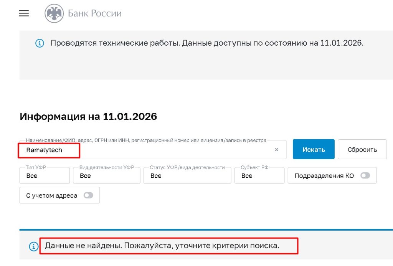The width and height of the screenshot is (393, 266).
Task: Click the info icon in the maintenance banner
Action: point(39,43)
